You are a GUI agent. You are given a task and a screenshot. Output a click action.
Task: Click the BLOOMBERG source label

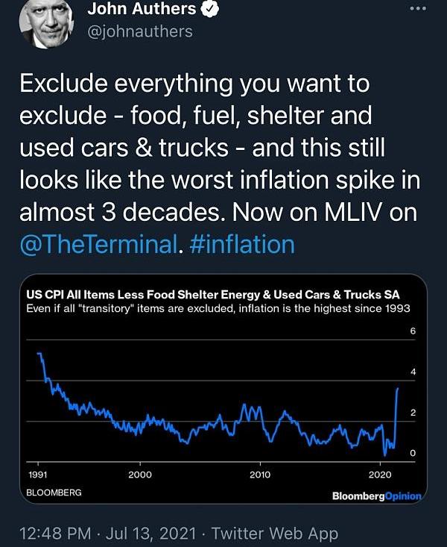(x=54, y=493)
